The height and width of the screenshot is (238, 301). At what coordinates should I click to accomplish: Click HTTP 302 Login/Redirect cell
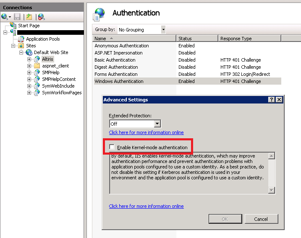245,74
